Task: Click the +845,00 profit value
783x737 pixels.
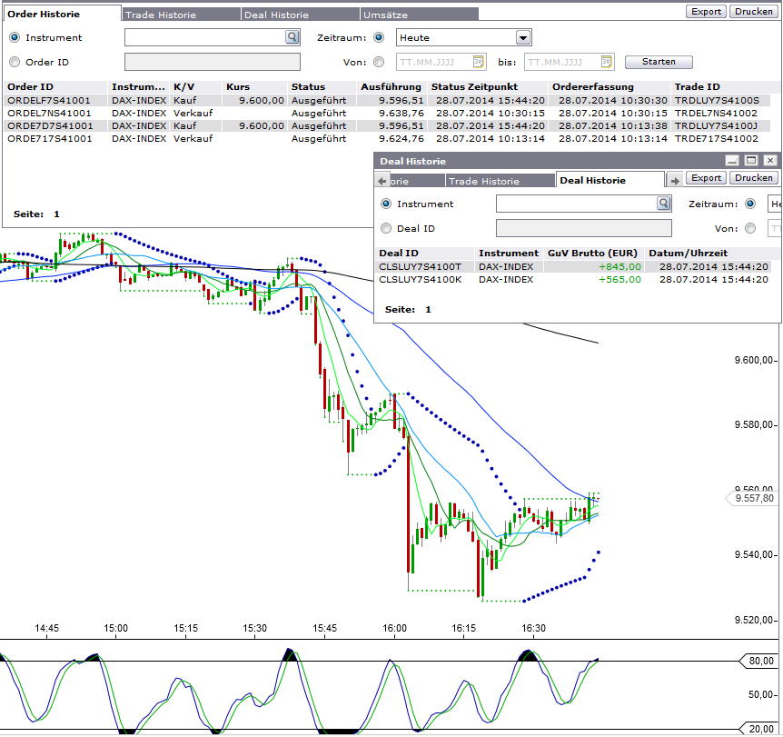Action: point(619,267)
